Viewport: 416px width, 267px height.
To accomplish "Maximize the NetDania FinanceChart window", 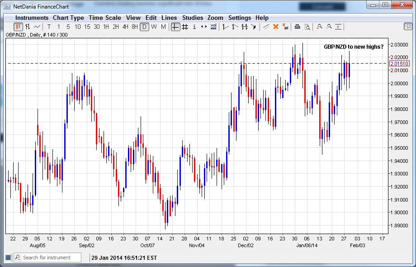I will click(385, 5).
